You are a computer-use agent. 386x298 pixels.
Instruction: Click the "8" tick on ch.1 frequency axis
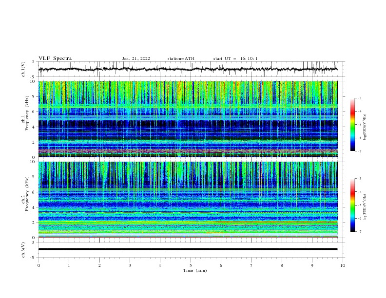click(x=35, y=96)
